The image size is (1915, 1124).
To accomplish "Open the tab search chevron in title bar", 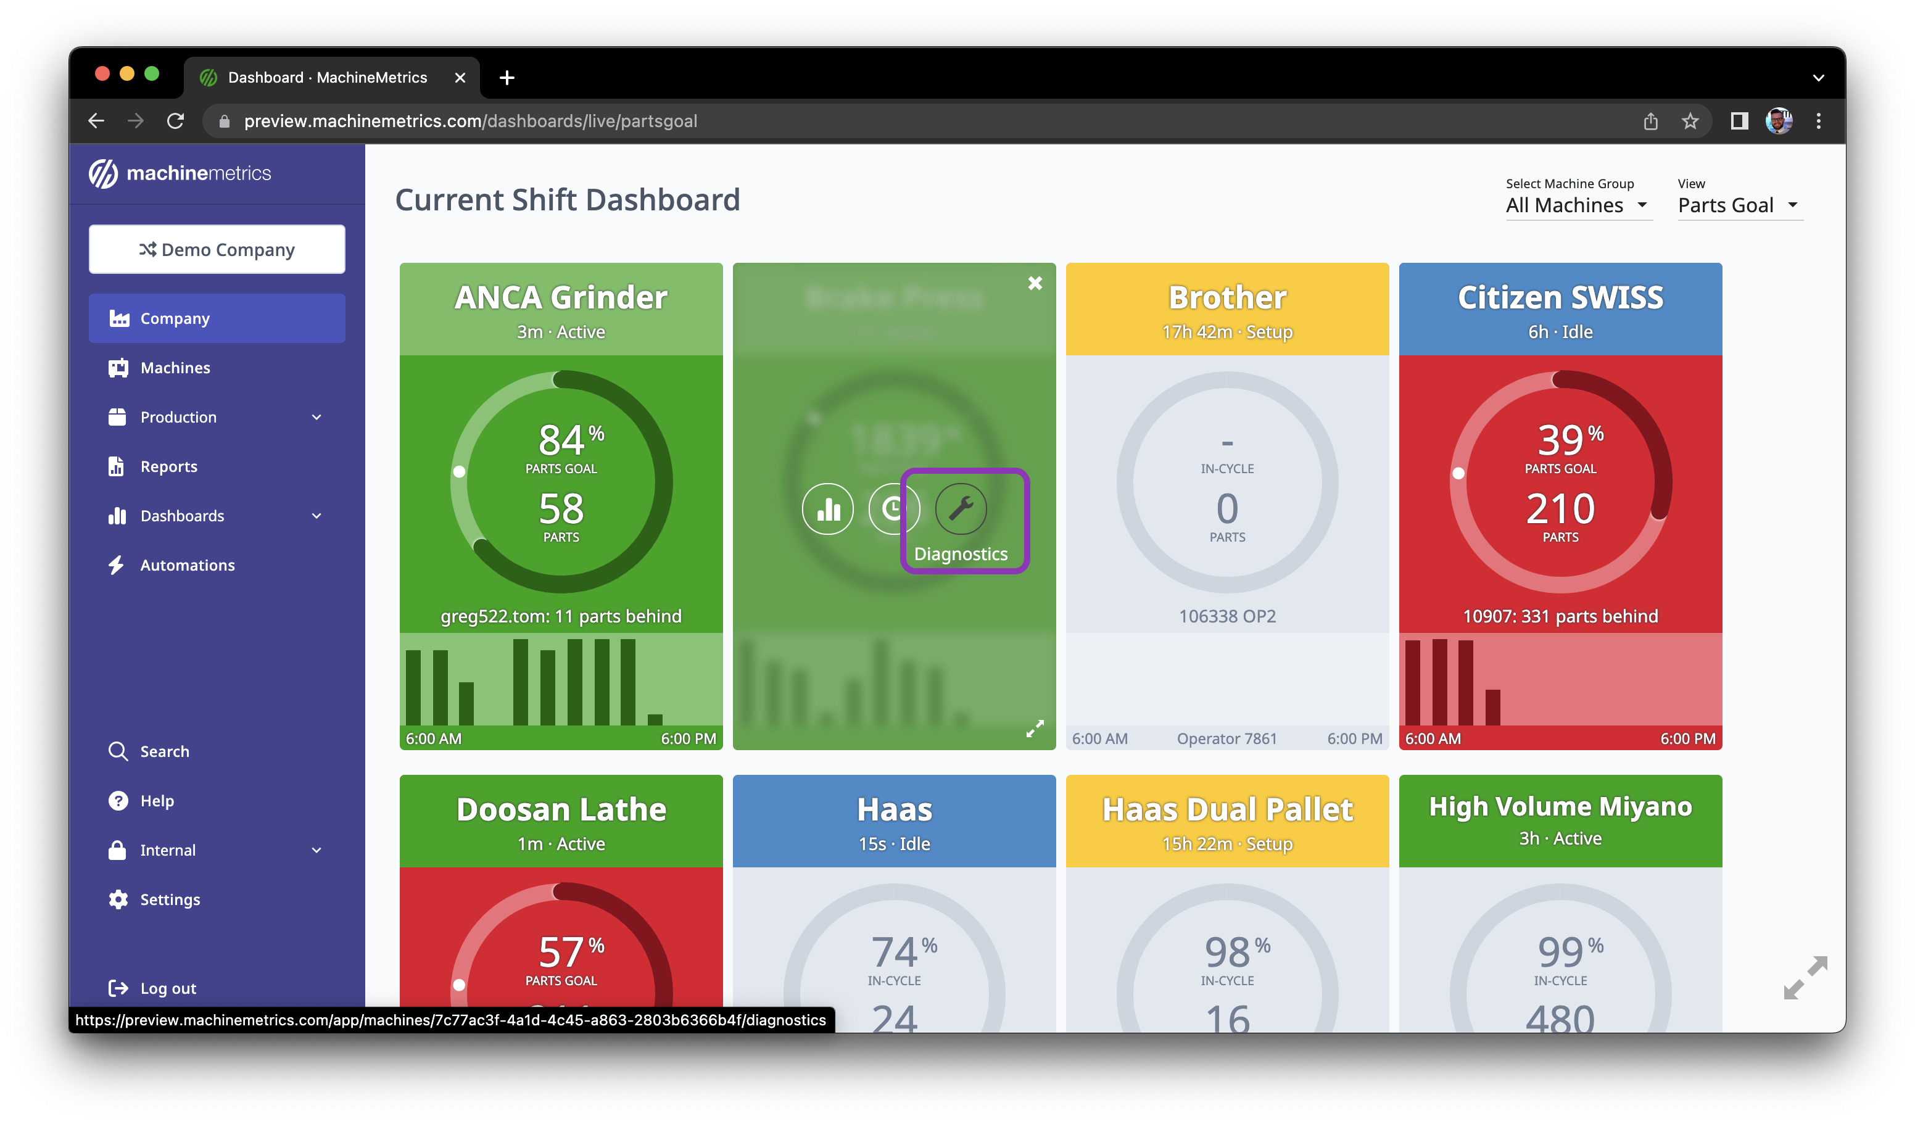I will point(1819,78).
